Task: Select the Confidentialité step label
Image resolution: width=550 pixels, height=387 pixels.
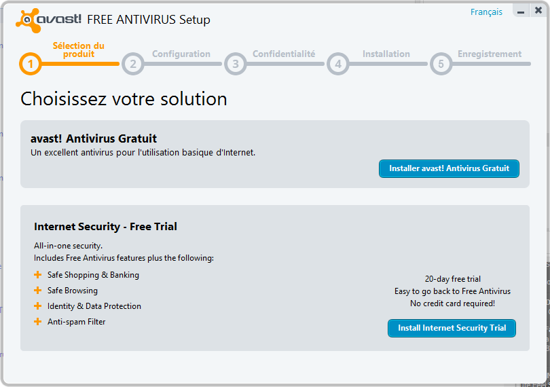Action: pyautogui.click(x=284, y=54)
